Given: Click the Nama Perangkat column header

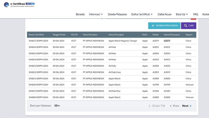Looking at the screenshot, I should click(x=116, y=35).
